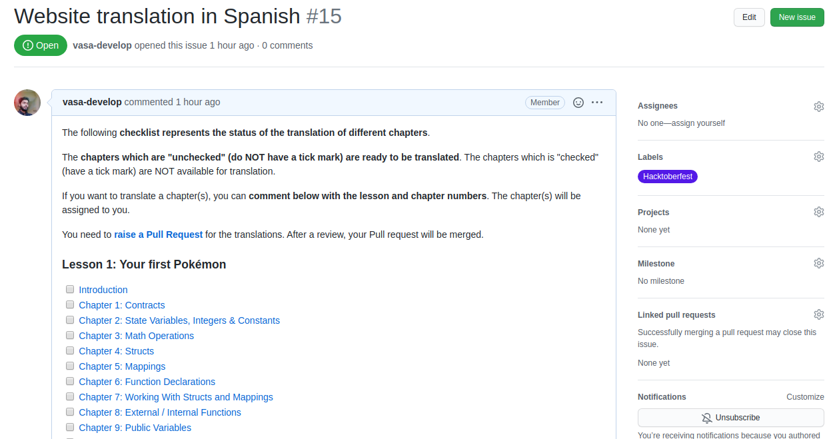
Task: Click the Edit button
Action: point(749,17)
